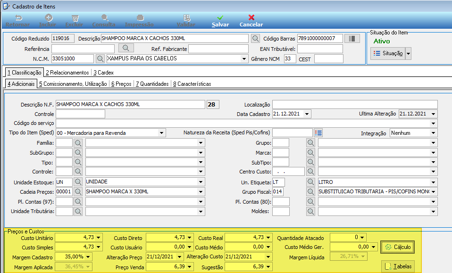Image resolution: width=452 pixels, height=273 pixels.
Task: Click the Tabelas button
Action: [398, 266]
